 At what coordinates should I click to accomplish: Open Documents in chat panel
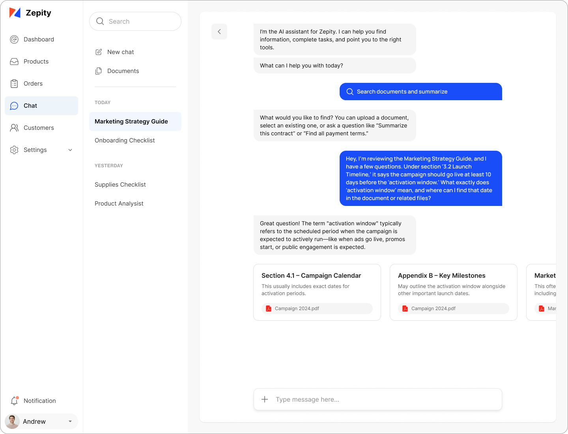(x=123, y=71)
